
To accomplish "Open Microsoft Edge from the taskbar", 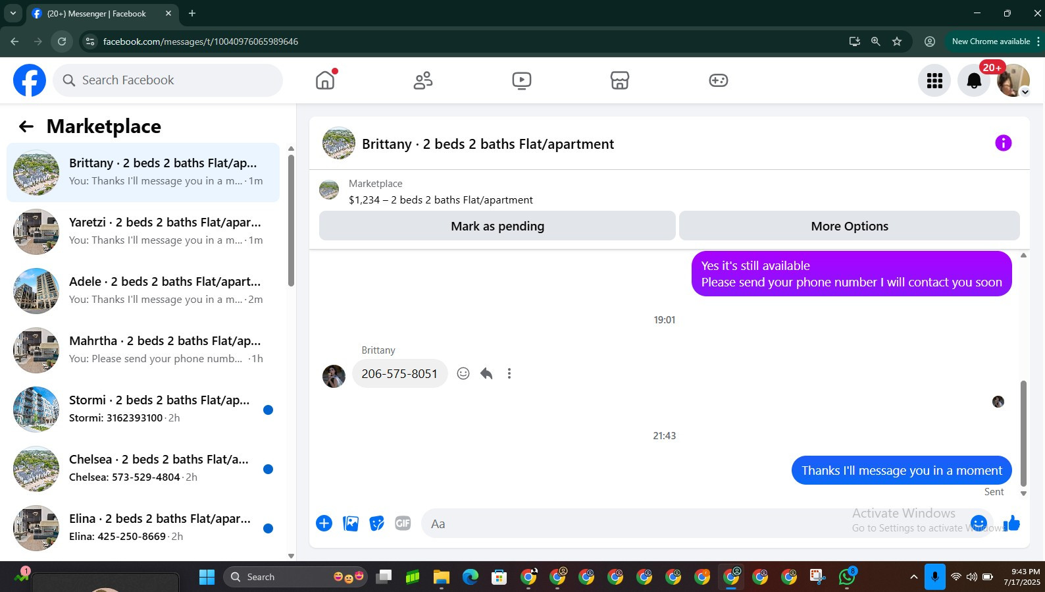I will [x=471, y=578].
